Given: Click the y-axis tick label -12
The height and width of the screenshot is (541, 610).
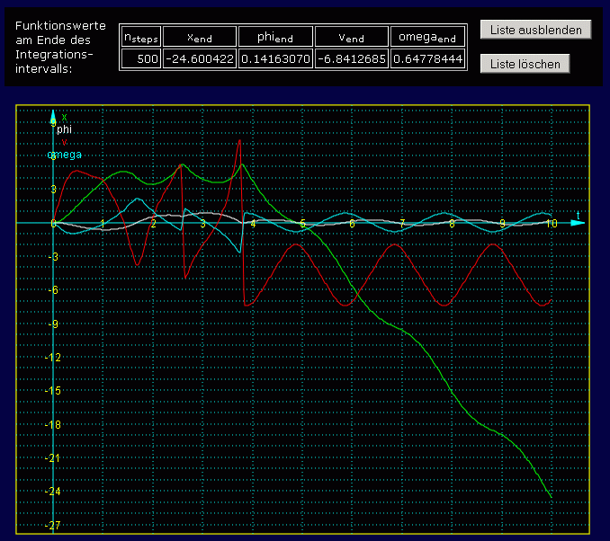Looking at the screenshot, I should pyautogui.click(x=55, y=358).
